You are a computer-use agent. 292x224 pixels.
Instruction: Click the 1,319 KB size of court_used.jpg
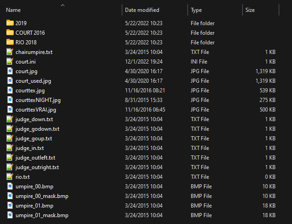[x=266, y=81]
